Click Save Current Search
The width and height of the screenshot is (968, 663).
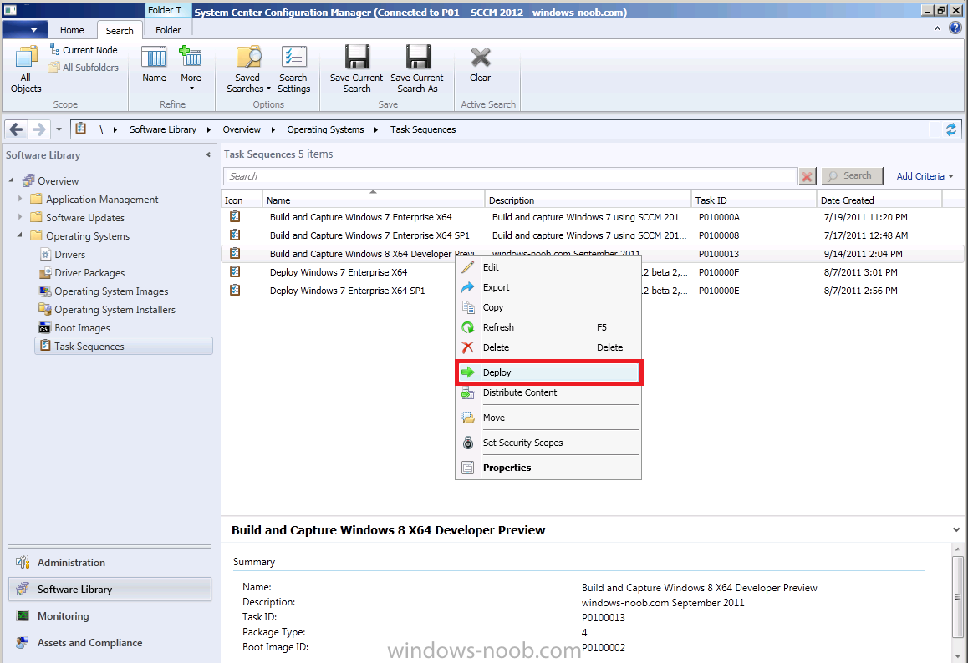(x=357, y=69)
